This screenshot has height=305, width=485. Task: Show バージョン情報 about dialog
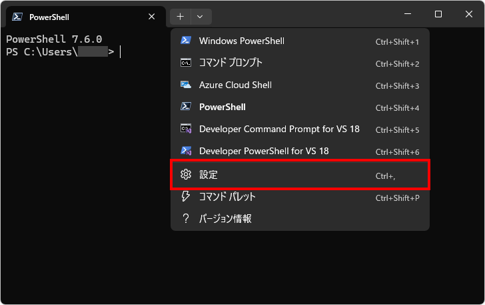coord(300,218)
